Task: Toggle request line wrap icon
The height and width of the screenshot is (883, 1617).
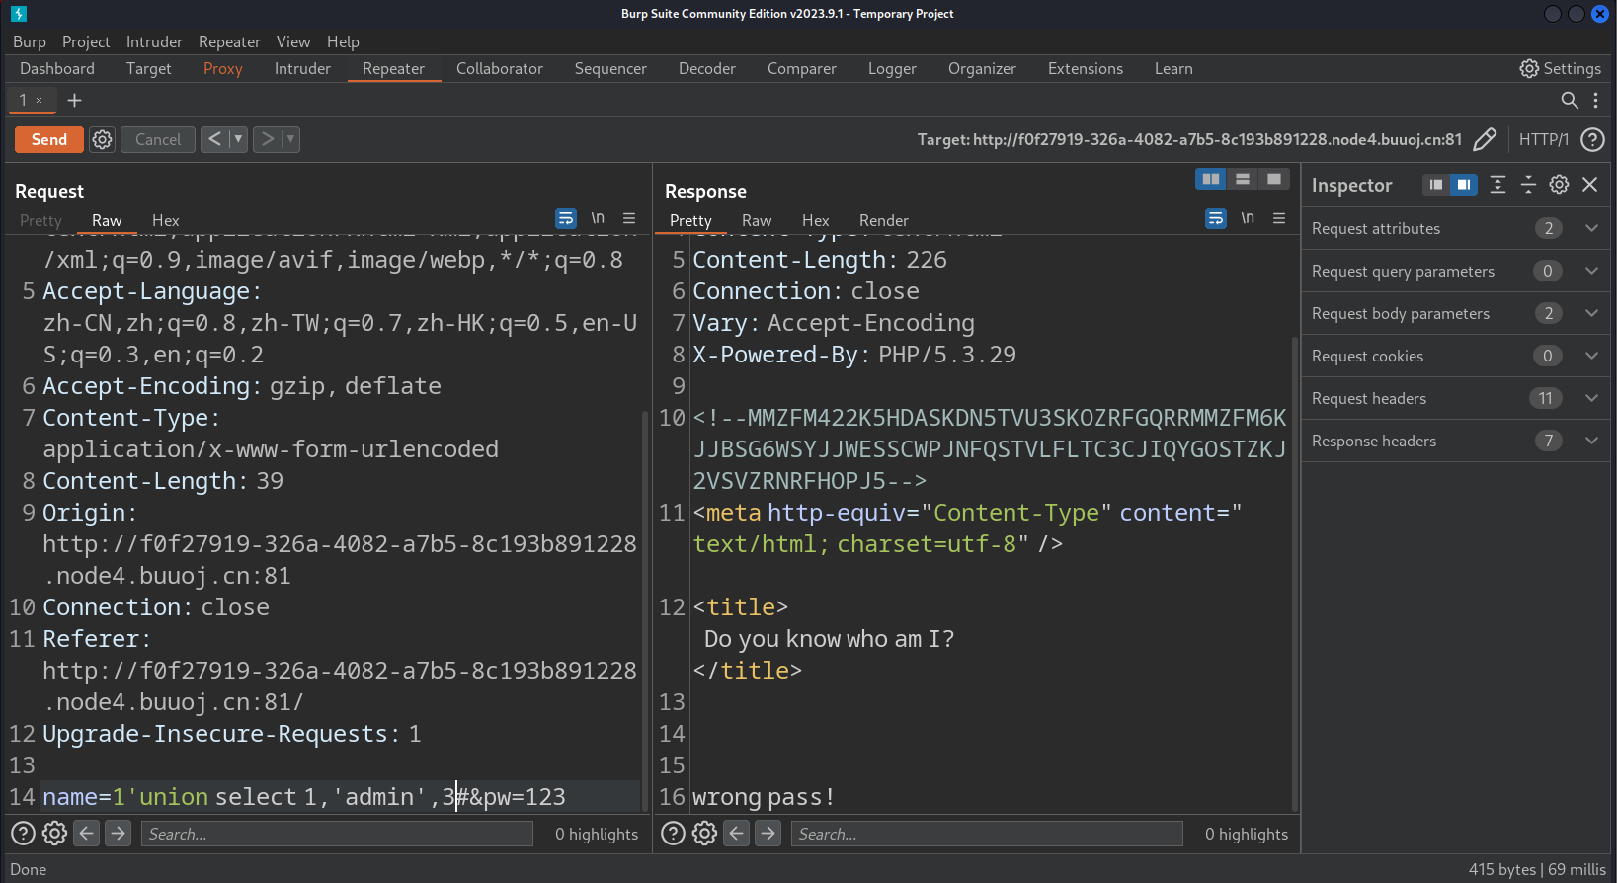Action: pos(565,218)
